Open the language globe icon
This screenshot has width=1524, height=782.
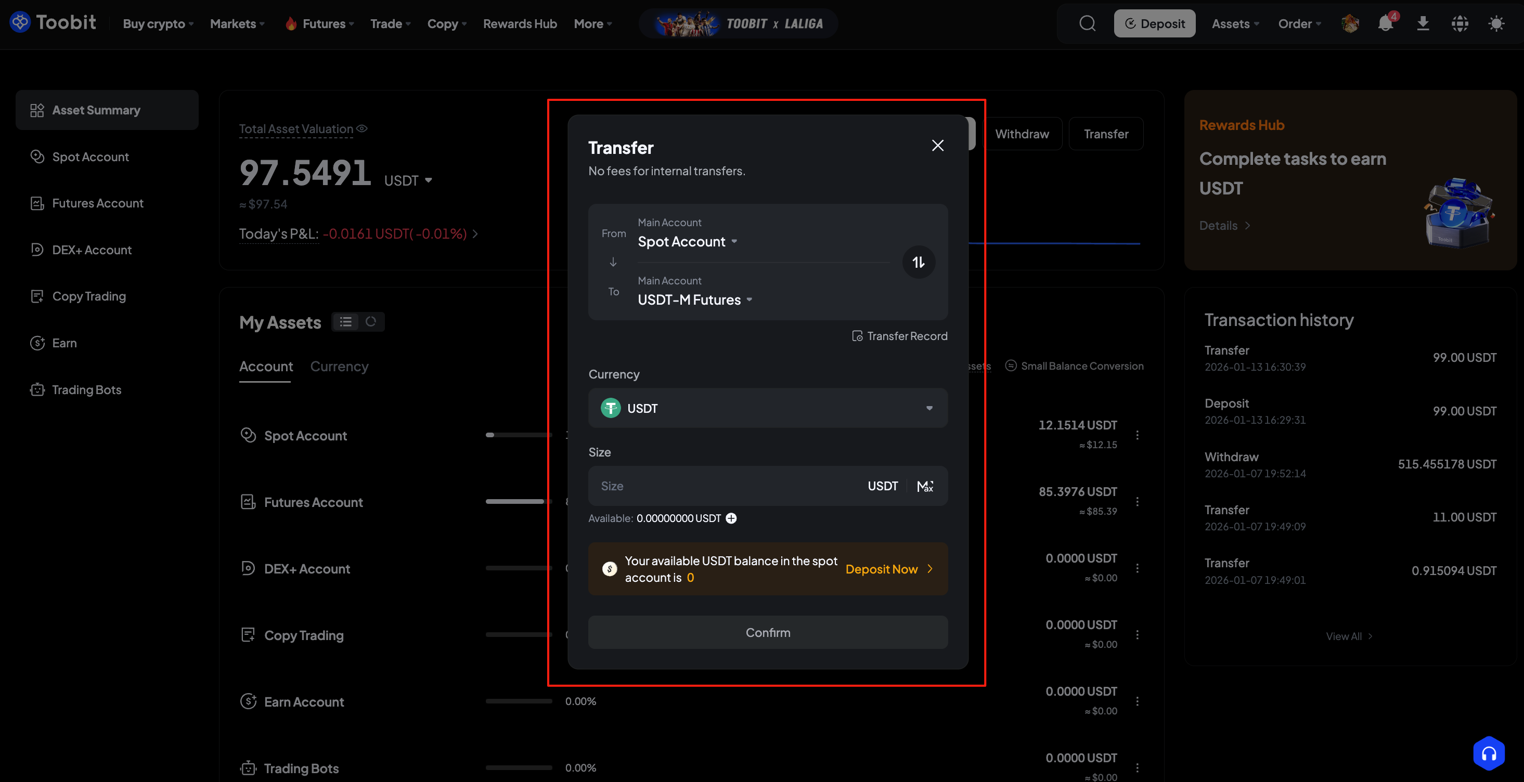[x=1460, y=24]
